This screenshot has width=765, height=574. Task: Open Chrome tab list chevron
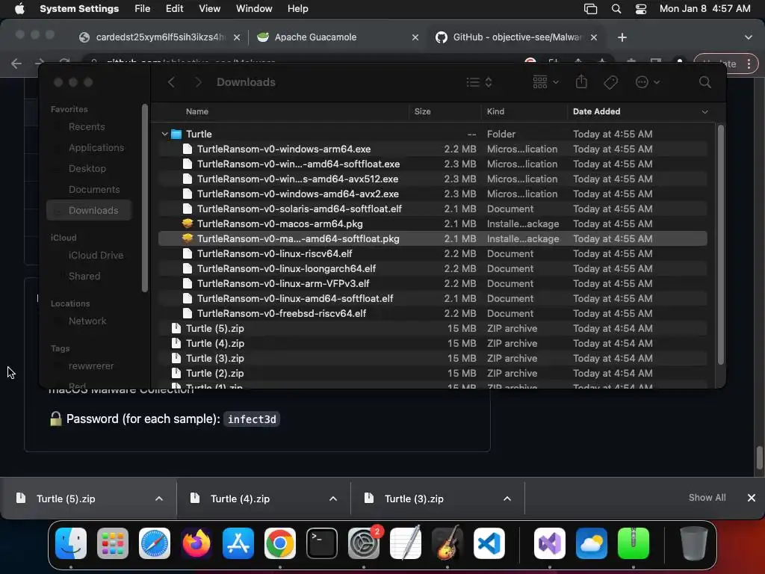click(749, 37)
